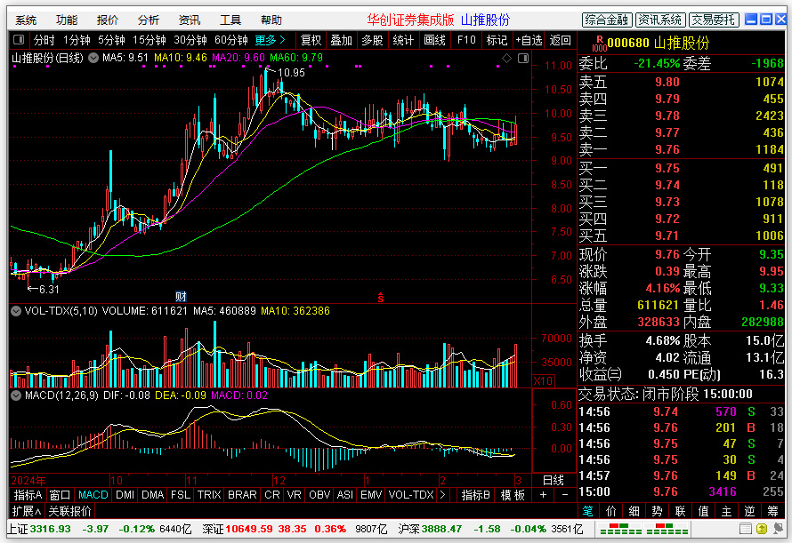The width and height of the screenshot is (792, 543).
Task: Expand the indicator settings circle beside 山推股份(日线)
Action: 93,58
